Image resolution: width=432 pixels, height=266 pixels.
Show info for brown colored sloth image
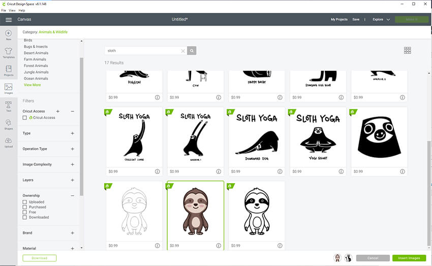click(x=219, y=246)
